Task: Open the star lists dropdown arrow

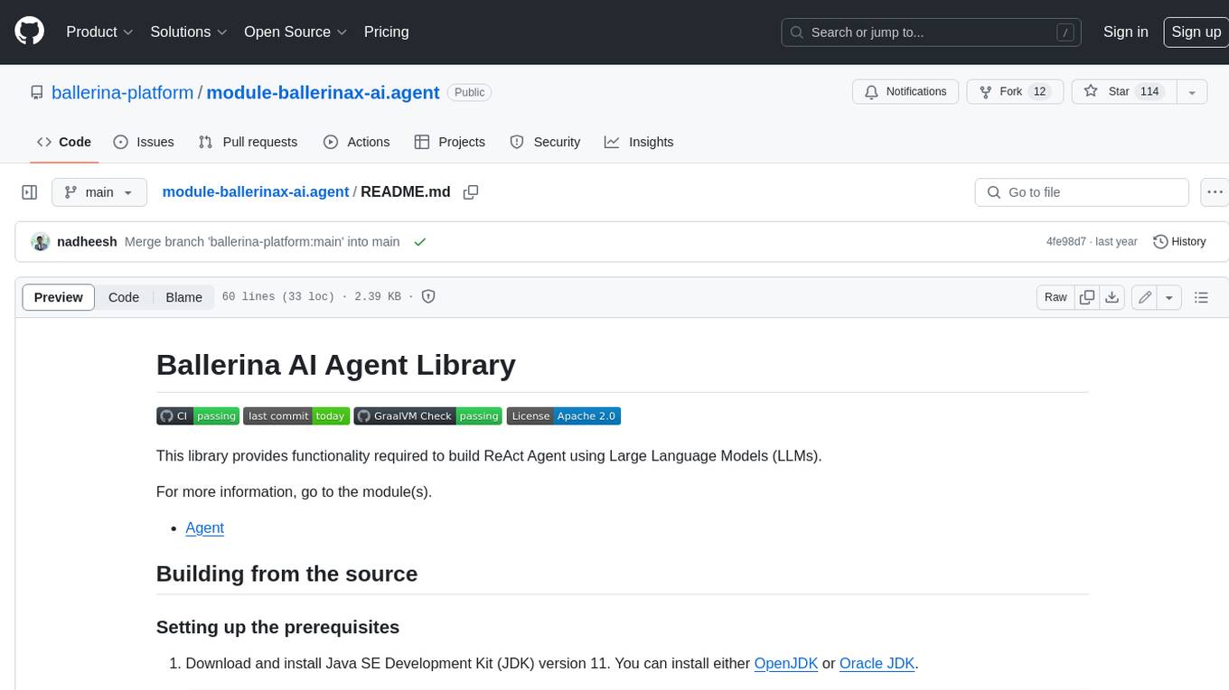Action: (1192, 91)
